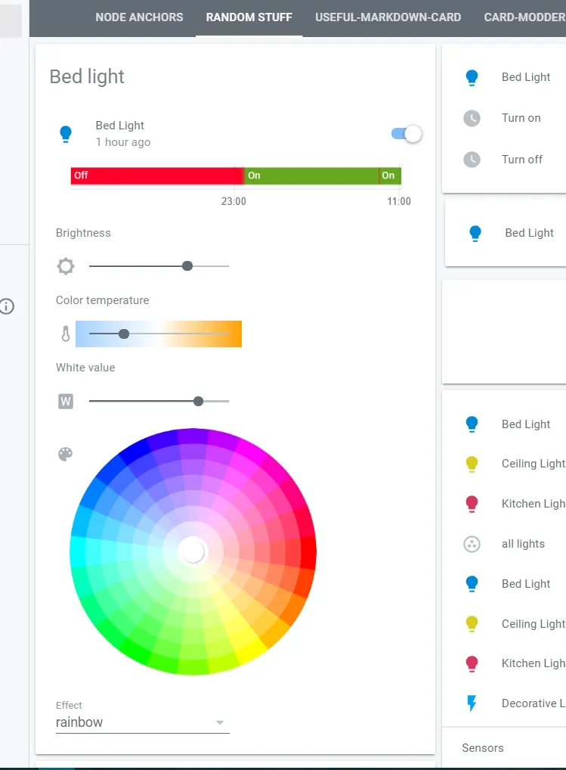The width and height of the screenshot is (566, 770).
Task: Switch to the CARD-MODDER tab
Action: (x=524, y=17)
